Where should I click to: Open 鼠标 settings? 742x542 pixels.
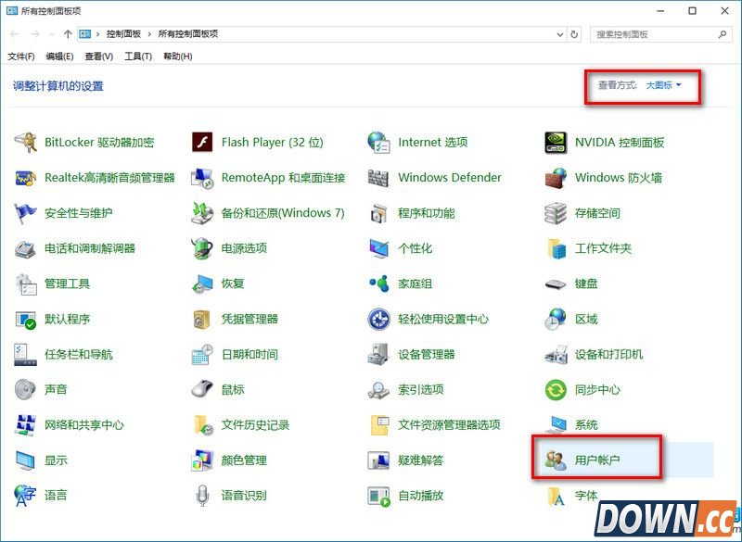(231, 389)
